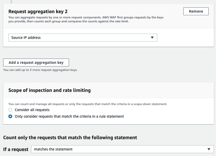The height and width of the screenshot is (156, 216).
Task: Click the selected Source IP address value text
Action: tap(26, 38)
